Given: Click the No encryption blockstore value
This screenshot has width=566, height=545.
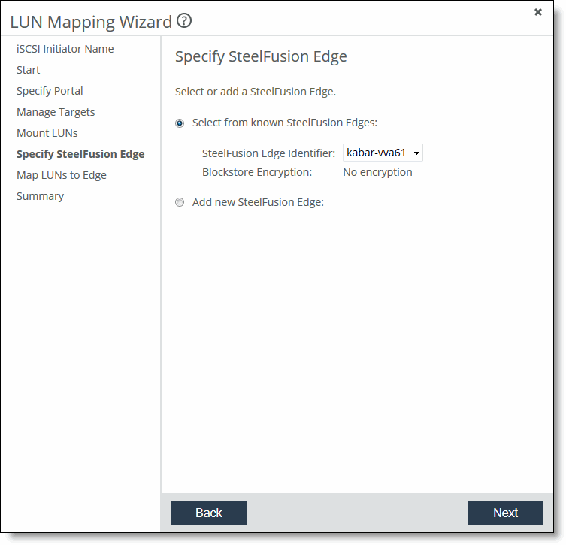Looking at the screenshot, I should [377, 172].
